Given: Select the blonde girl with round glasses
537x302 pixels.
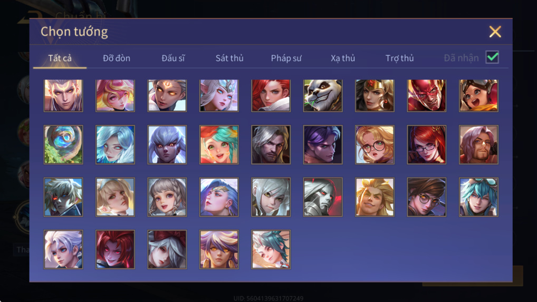Looking at the screenshot, I should click(375, 144).
